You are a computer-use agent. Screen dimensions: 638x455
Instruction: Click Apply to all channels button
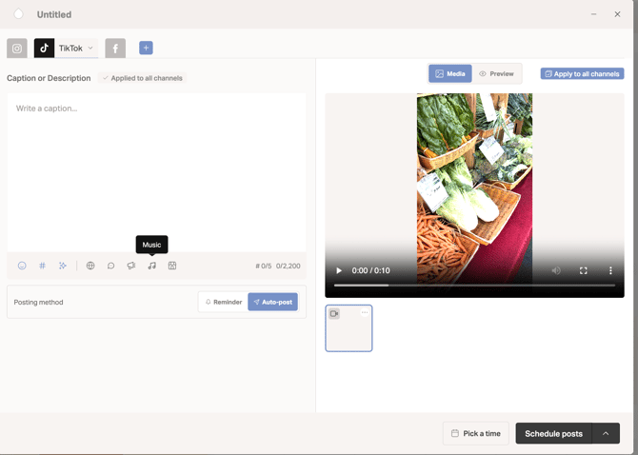point(582,73)
